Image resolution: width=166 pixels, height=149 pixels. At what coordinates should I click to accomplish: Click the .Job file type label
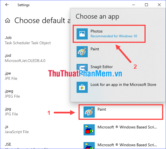pyautogui.click(x=8, y=38)
